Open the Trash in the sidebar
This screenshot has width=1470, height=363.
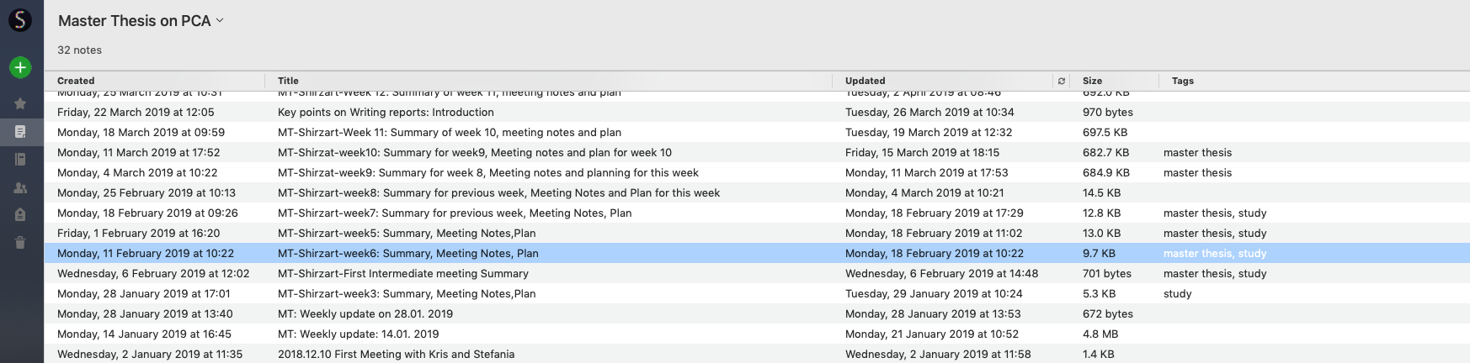[20, 243]
